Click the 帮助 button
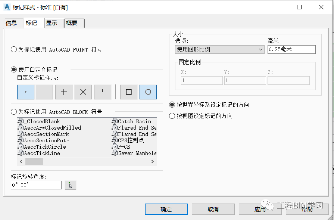Screen dimensions: 334x220 click(x=307, y=209)
